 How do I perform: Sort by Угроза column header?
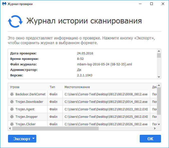point(15,87)
